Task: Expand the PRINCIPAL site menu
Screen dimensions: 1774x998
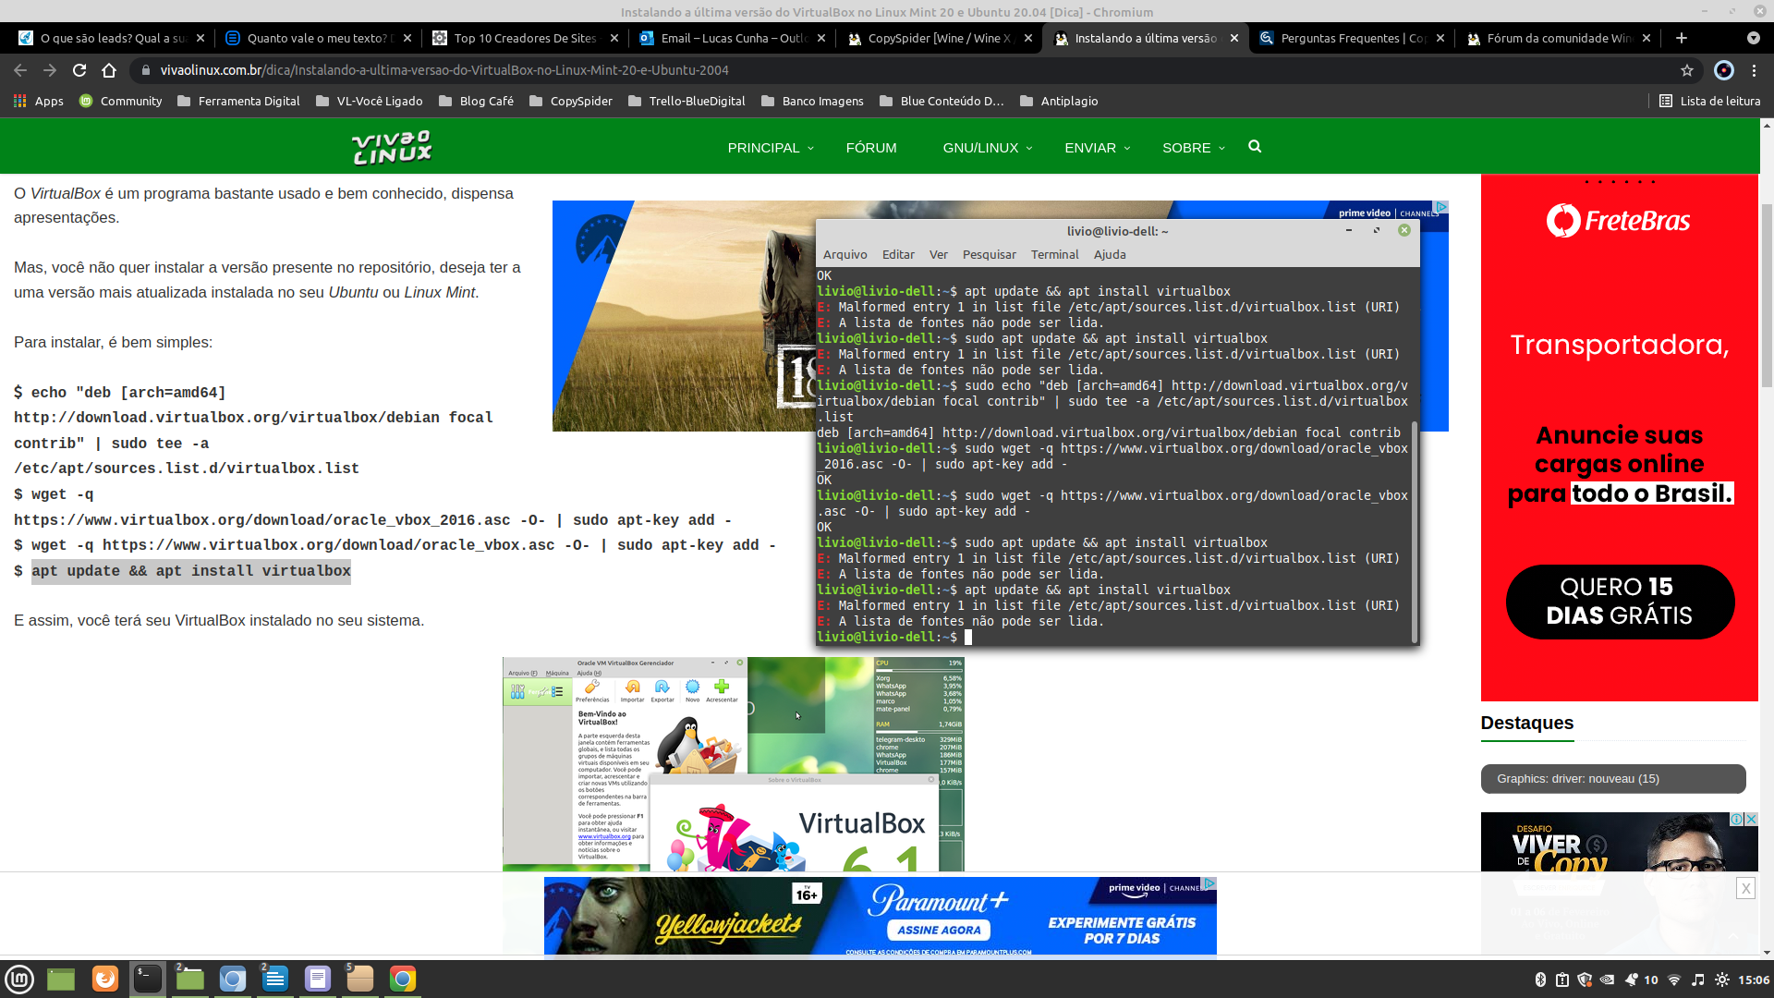Action: click(771, 148)
